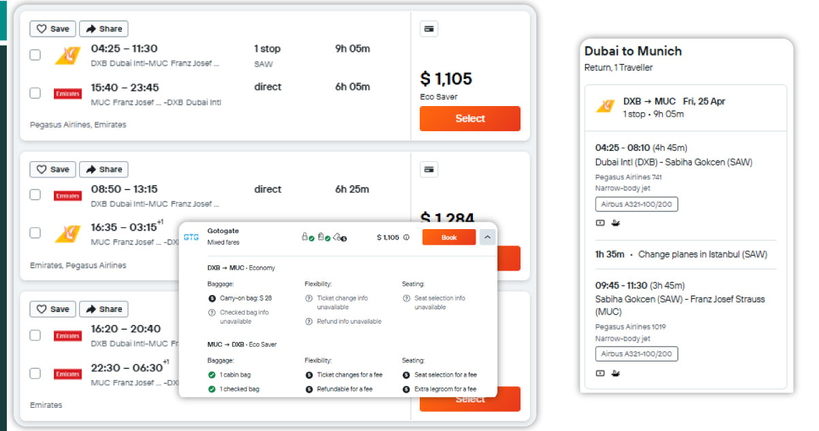Collapse the Gotogate fare details chevron
This screenshot has width=819, height=431.
point(487,237)
